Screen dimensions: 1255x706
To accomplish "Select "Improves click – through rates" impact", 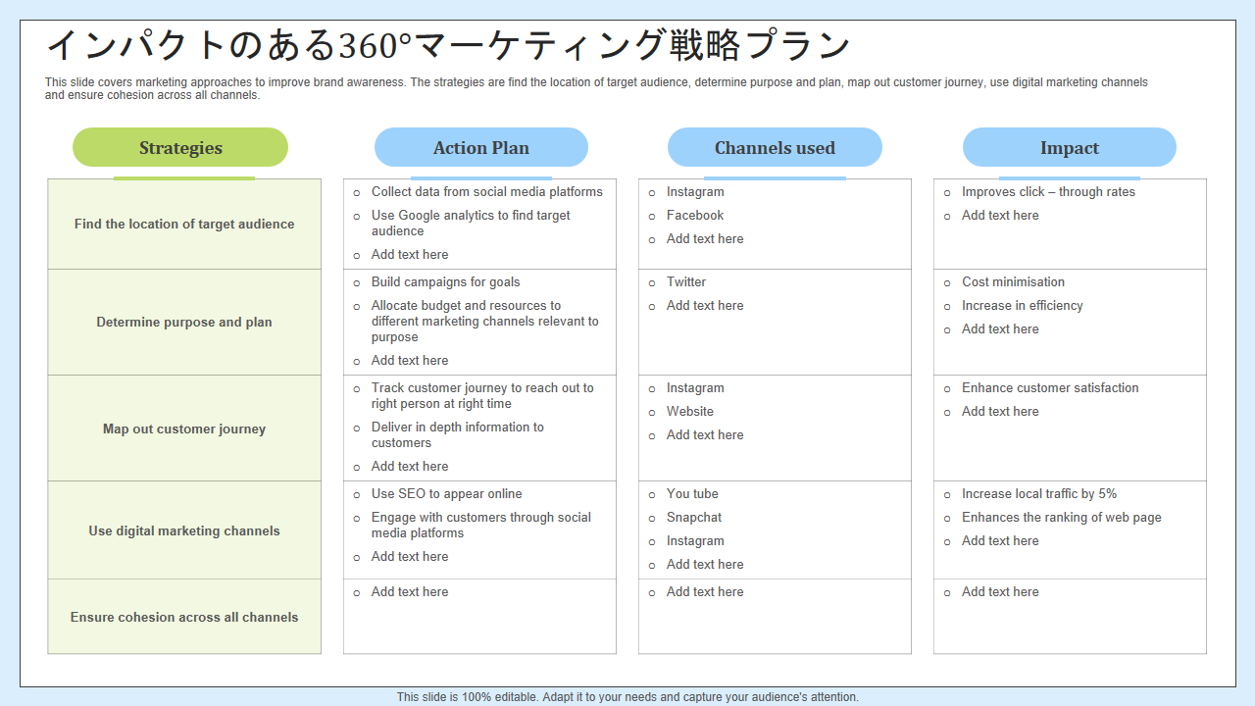I will tap(1048, 192).
